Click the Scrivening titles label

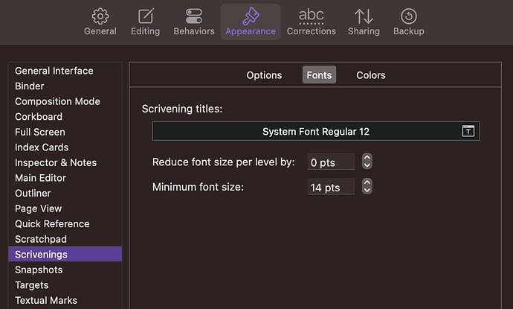pyautogui.click(x=182, y=109)
